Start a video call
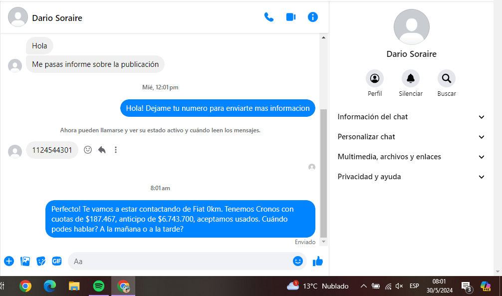This screenshot has height=296, width=502. coord(291,17)
